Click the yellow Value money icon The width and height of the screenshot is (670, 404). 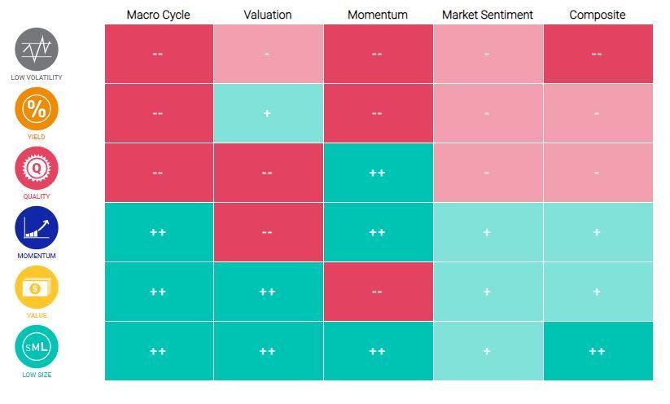(37, 287)
